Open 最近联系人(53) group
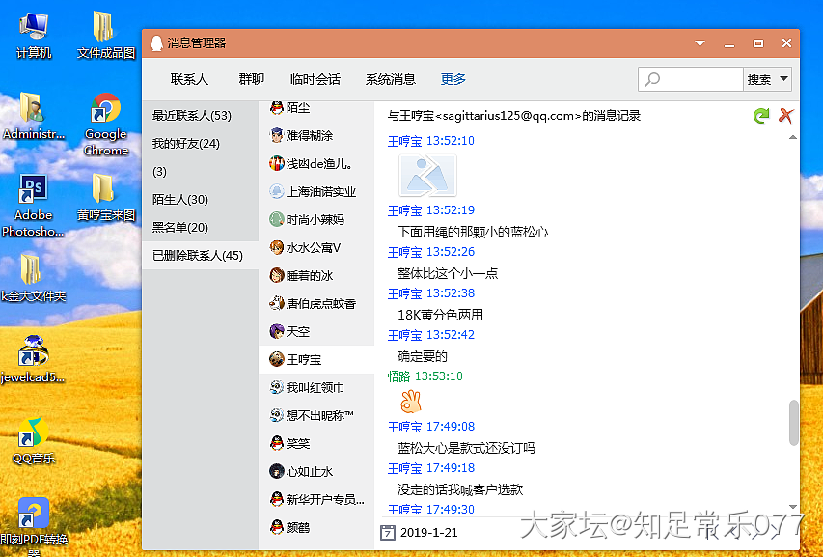This screenshot has width=823, height=557. [192, 115]
